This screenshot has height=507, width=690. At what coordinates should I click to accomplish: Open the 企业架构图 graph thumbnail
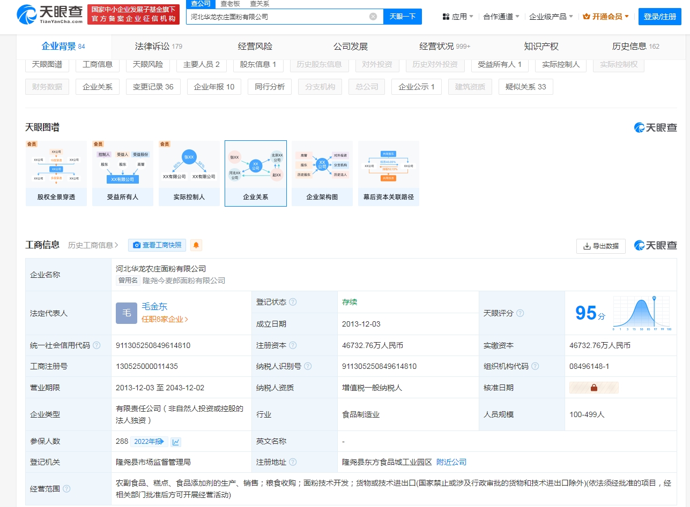click(322, 173)
